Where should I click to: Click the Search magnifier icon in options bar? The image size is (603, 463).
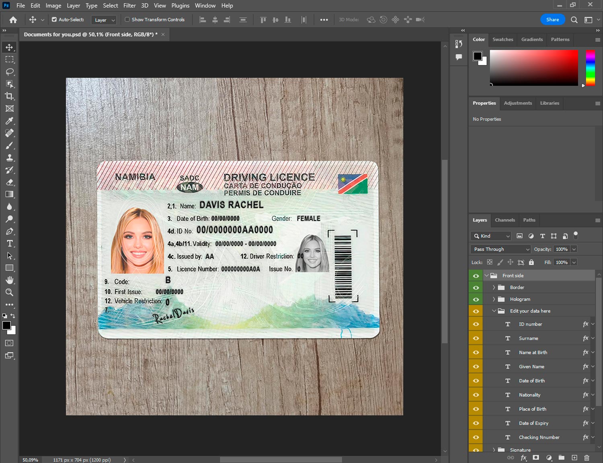pos(574,20)
